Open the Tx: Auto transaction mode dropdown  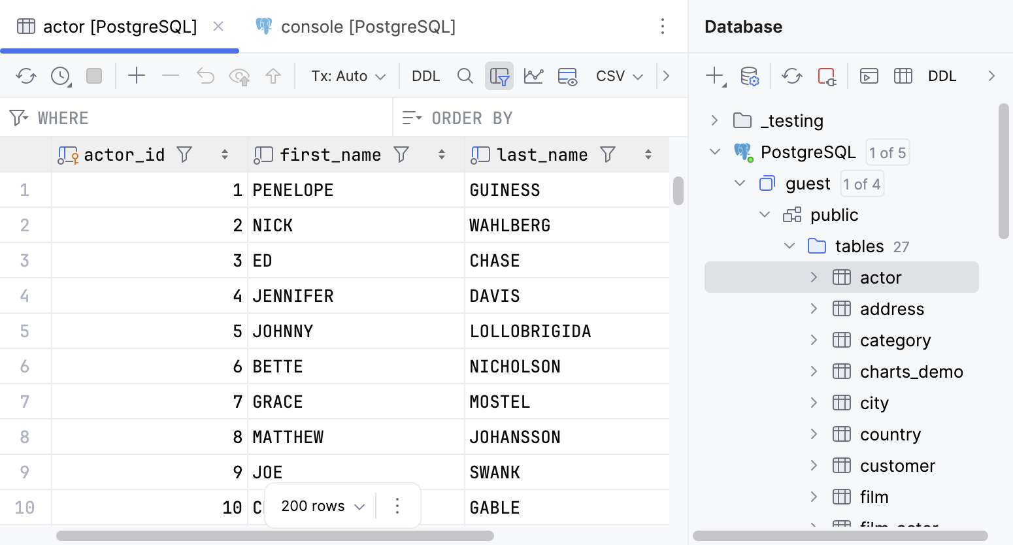point(348,76)
